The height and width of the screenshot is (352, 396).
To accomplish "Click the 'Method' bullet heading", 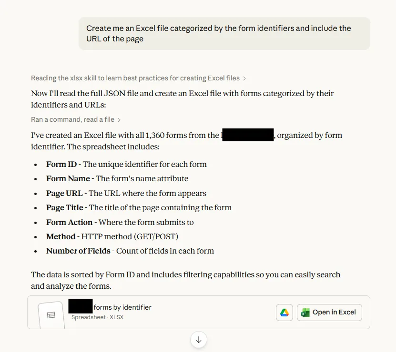I will 61,236.
